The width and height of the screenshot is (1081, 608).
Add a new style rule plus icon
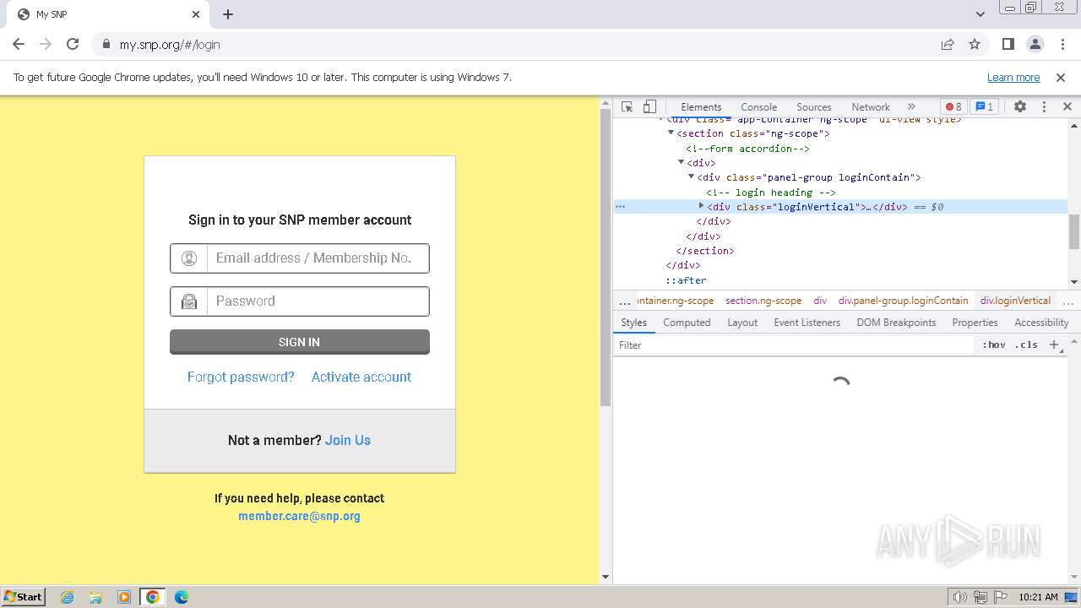[x=1054, y=345]
